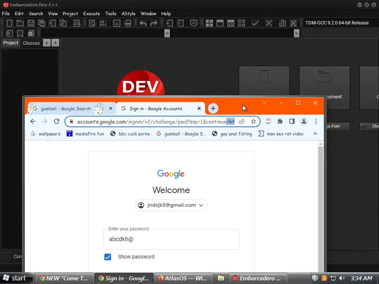
Task: Open the AStyle menu in Dev-C++
Action: (x=128, y=14)
